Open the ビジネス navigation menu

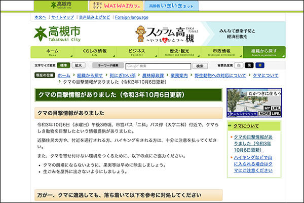coord(137,52)
